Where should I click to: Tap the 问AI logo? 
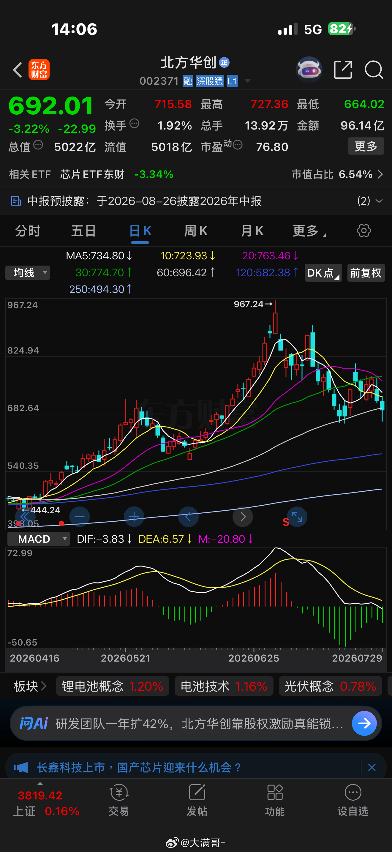click(34, 724)
